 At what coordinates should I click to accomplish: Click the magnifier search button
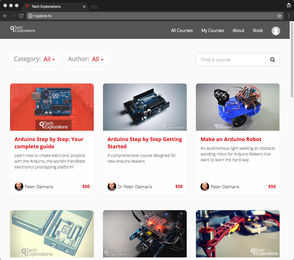(x=272, y=60)
